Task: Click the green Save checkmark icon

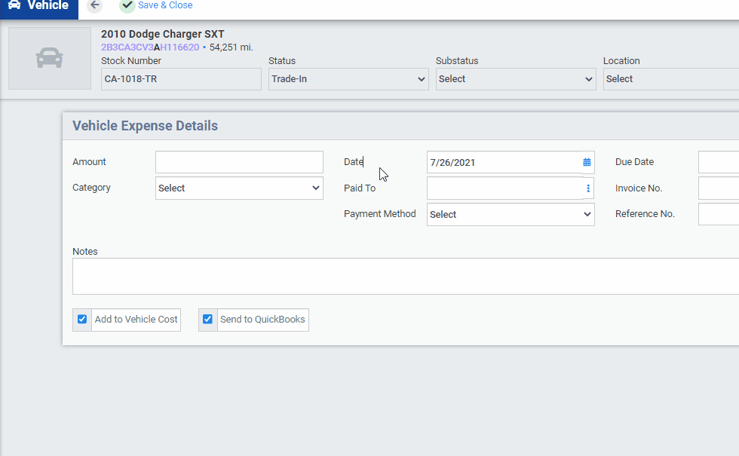Action: [127, 5]
